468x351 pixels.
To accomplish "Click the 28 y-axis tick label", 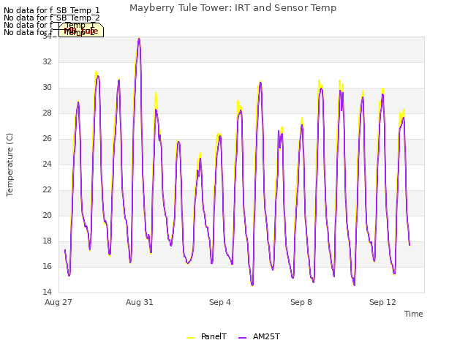I will [x=47, y=113].
